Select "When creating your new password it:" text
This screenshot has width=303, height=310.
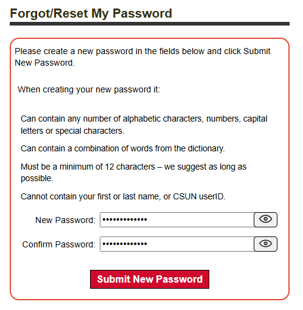click(x=89, y=89)
